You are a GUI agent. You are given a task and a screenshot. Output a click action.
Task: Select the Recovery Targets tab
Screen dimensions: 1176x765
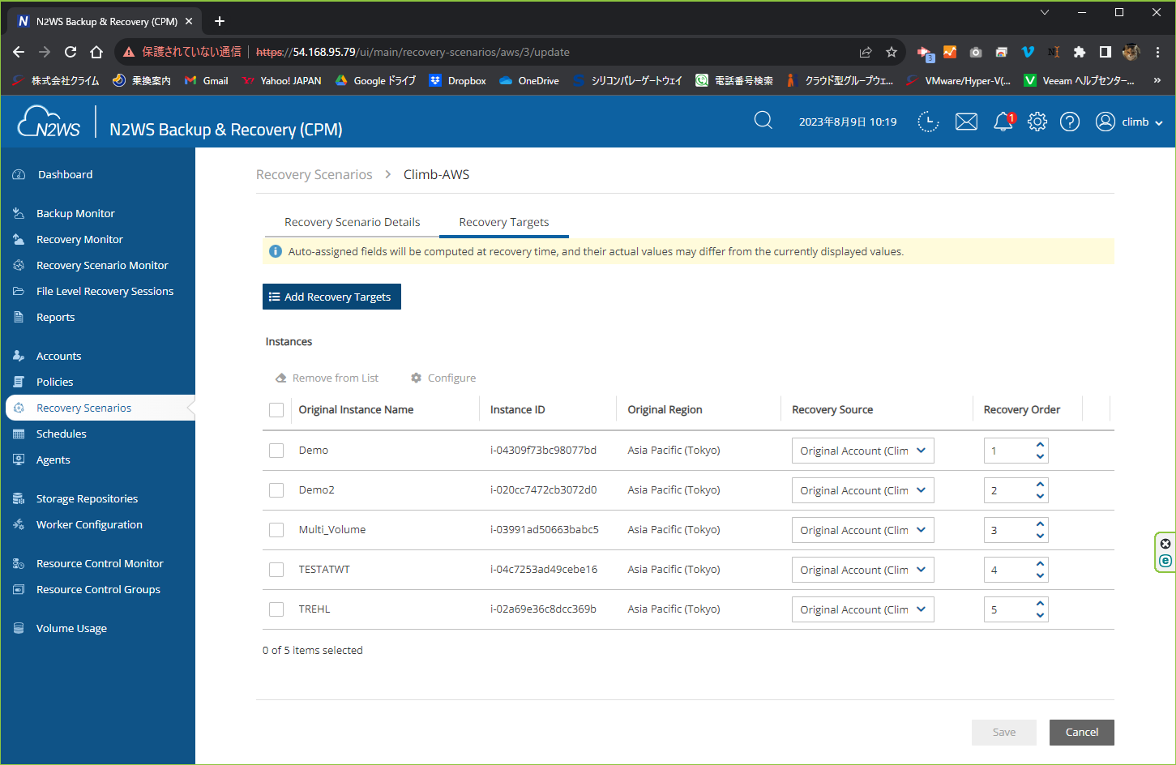click(503, 222)
